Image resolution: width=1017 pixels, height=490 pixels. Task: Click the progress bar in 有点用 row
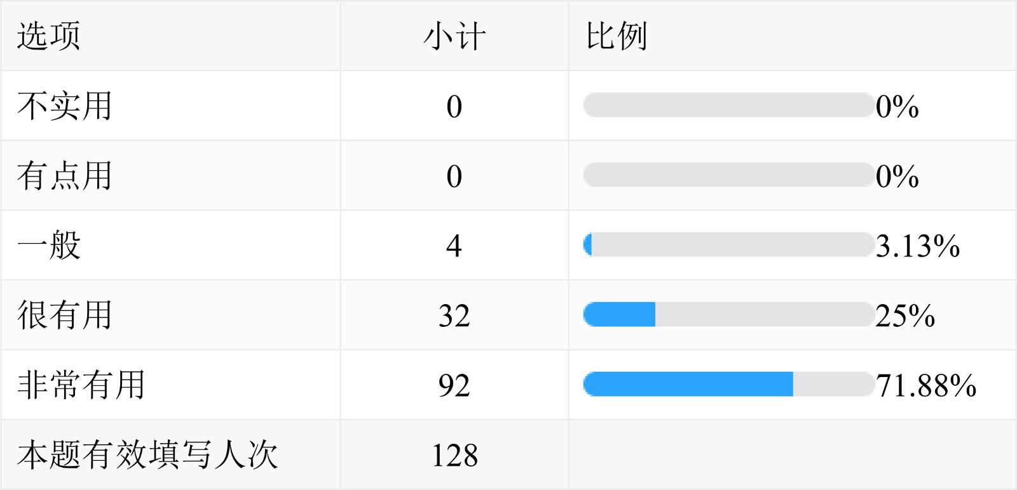click(x=728, y=175)
